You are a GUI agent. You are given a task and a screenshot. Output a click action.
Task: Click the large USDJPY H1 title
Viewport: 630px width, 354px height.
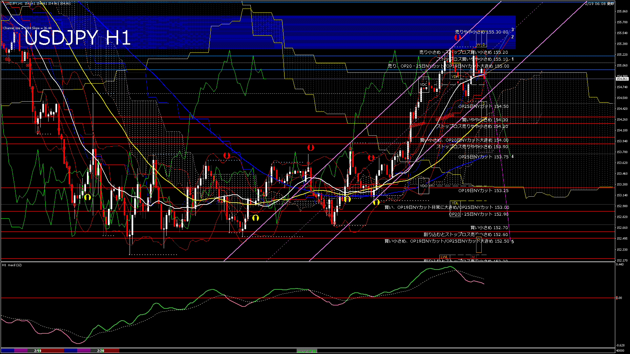point(78,38)
